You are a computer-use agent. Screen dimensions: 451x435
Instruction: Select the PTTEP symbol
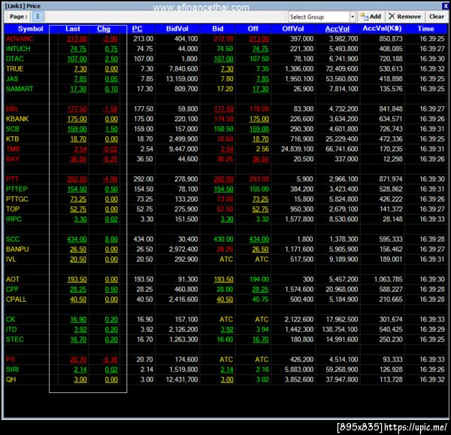pos(17,189)
